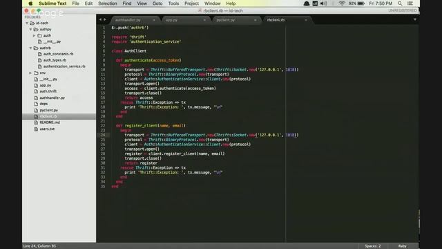
Task: Open the deps file in sidebar
Action: coord(44,104)
